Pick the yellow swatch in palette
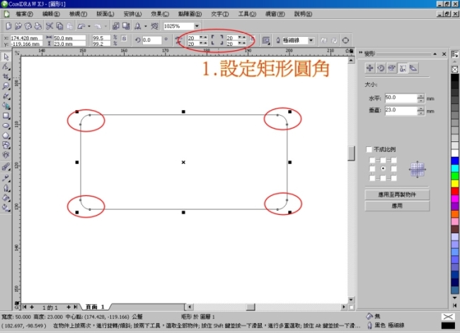Viewport: 460px width, 333px height. tap(455, 184)
